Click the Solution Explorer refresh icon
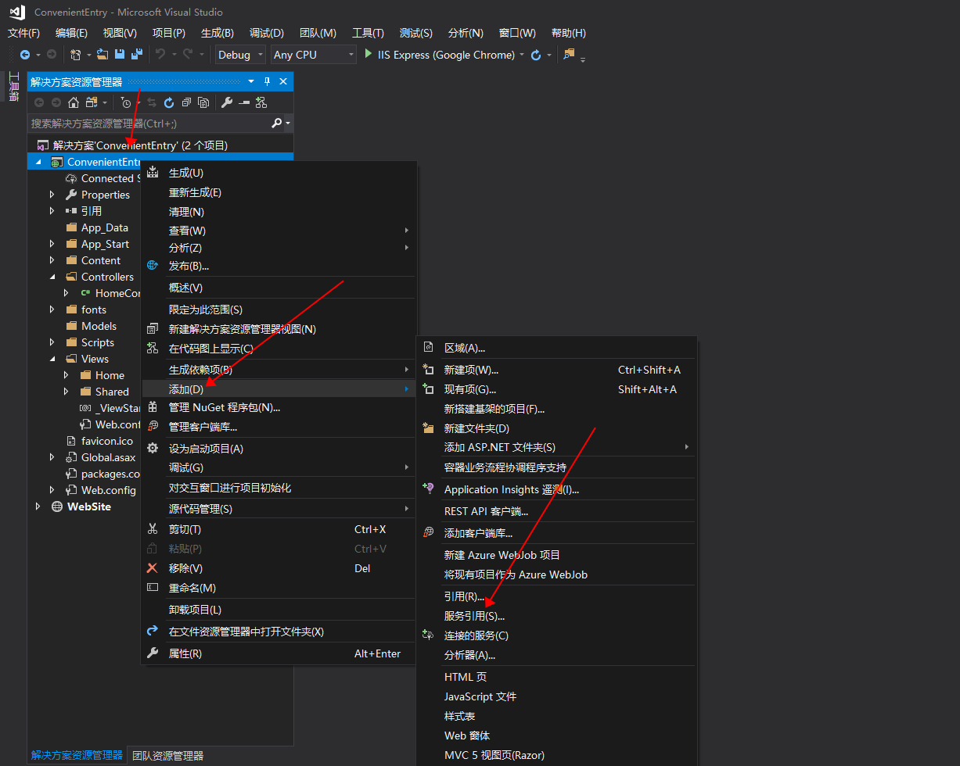Image resolution: width=960 pixels, height=766 pixels. [x=169, y=102]
